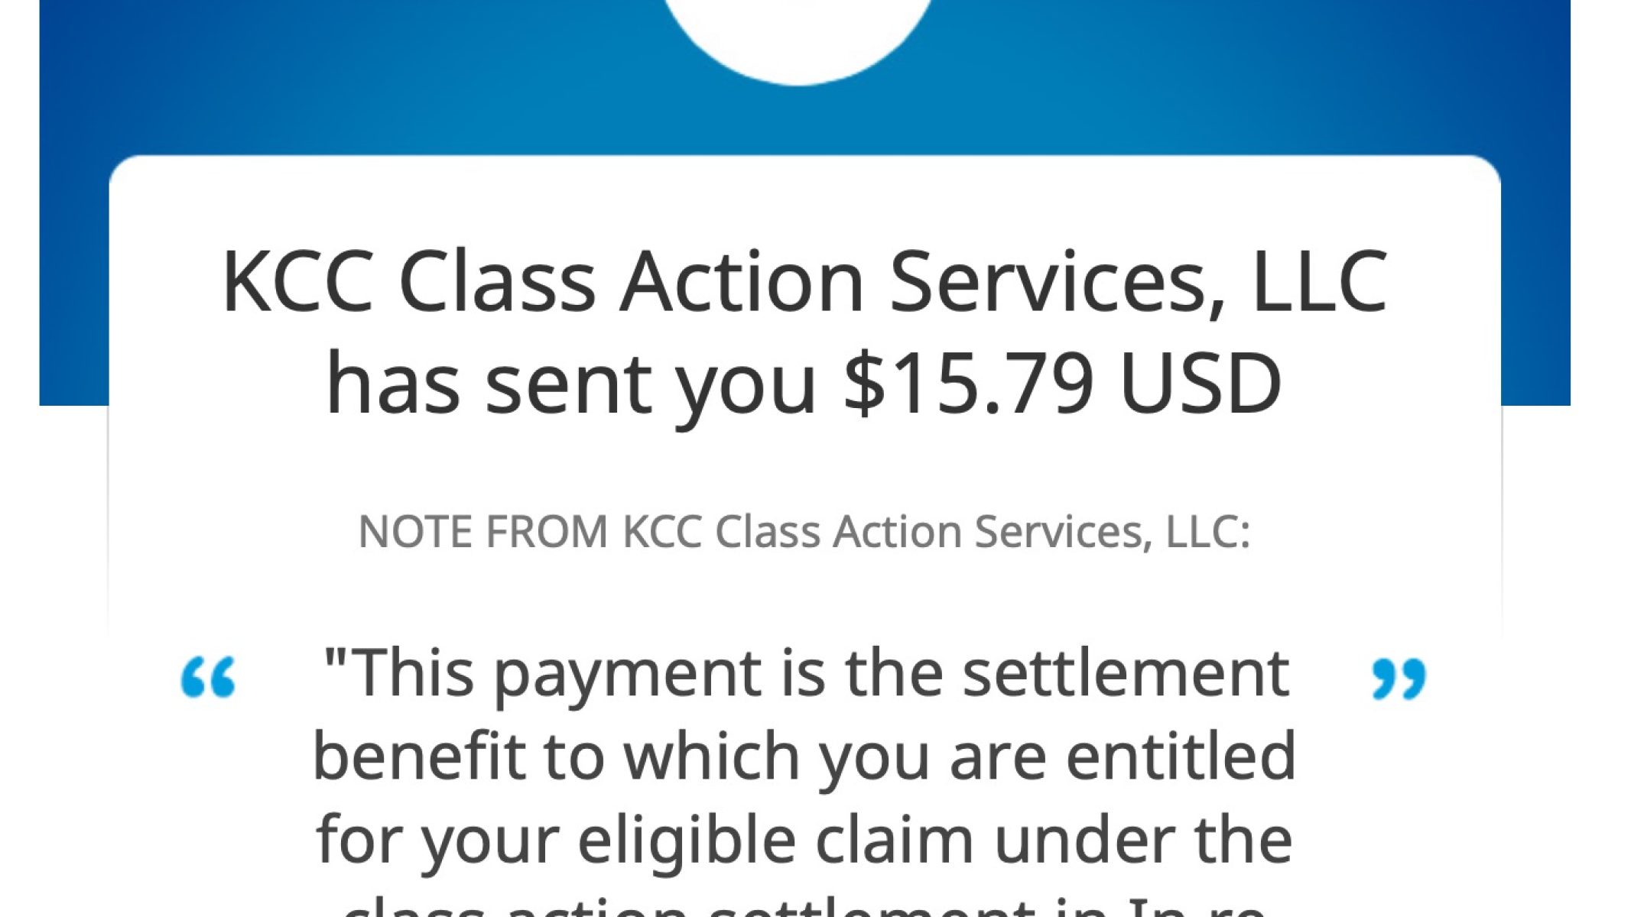The image size is (1631, 917).
Task: Click the word "settlement" in the note's first line
Action: click(1126, 674)
